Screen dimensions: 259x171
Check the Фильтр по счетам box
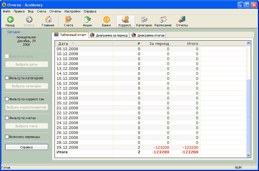7,118
